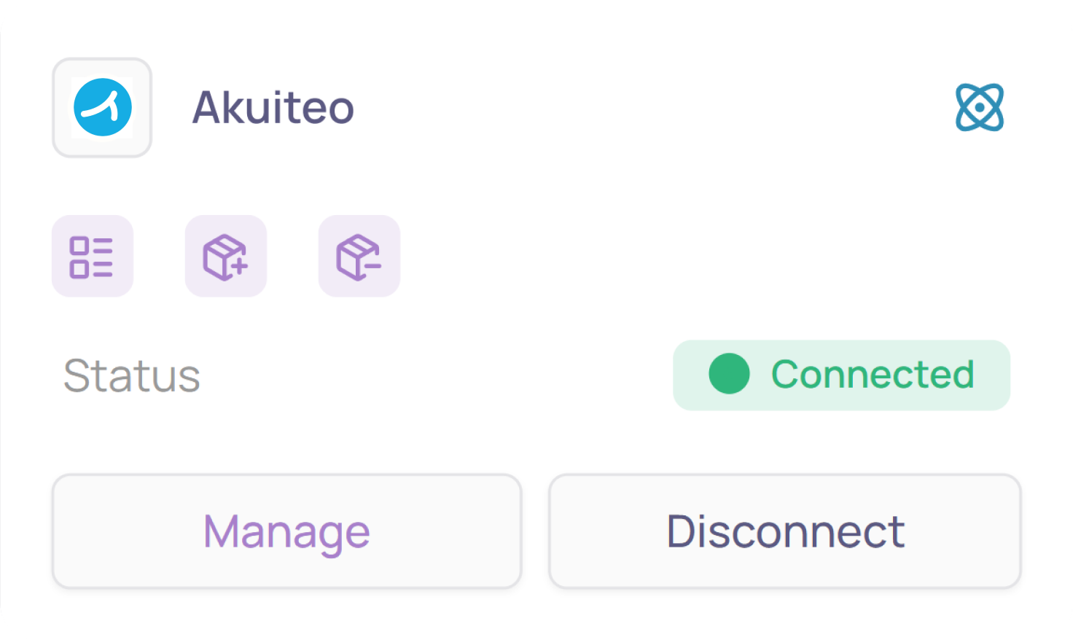Viewport: 1073px width, 640px height.
Task: Click the Akuiteo title text
Action: coord(273,108)
